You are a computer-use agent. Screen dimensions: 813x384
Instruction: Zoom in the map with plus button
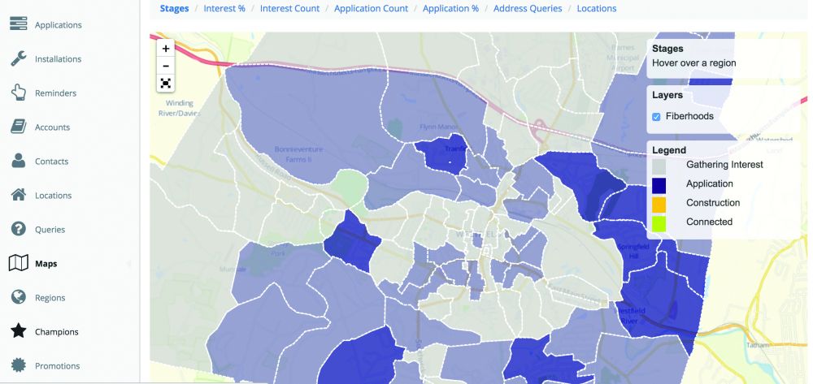[166, 49]
